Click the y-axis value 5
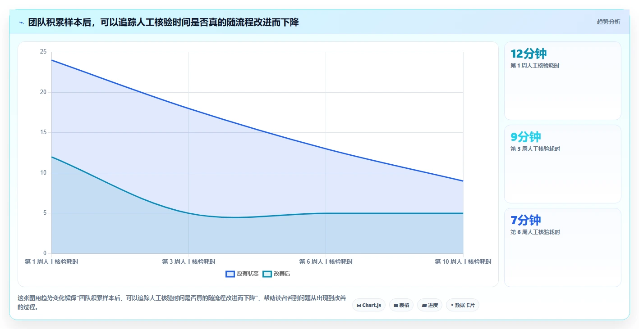Image resolution: width=639 pixels, height=329 pixels. click(x=45, y=213)
